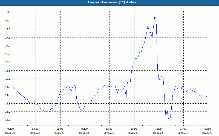Image resolution: width=219 pixels, height=136 pixels.
Task: Click the '06:00' time label
Action: point(60,129)
